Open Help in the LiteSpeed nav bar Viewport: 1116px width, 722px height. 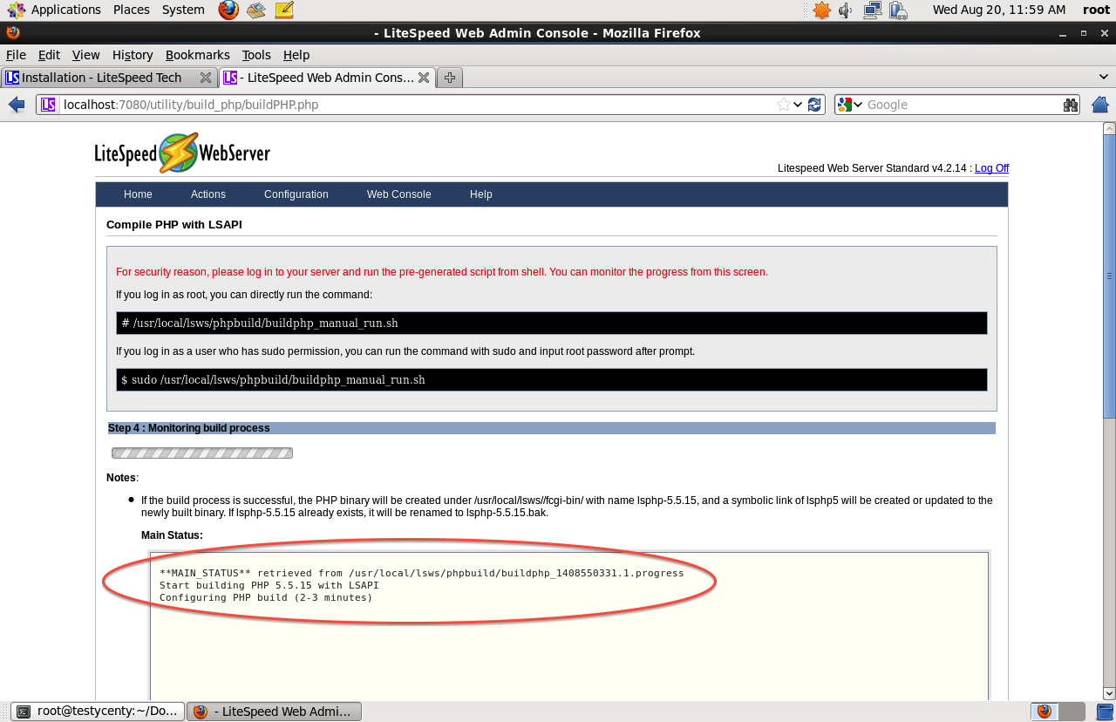(x=481, y=194)
